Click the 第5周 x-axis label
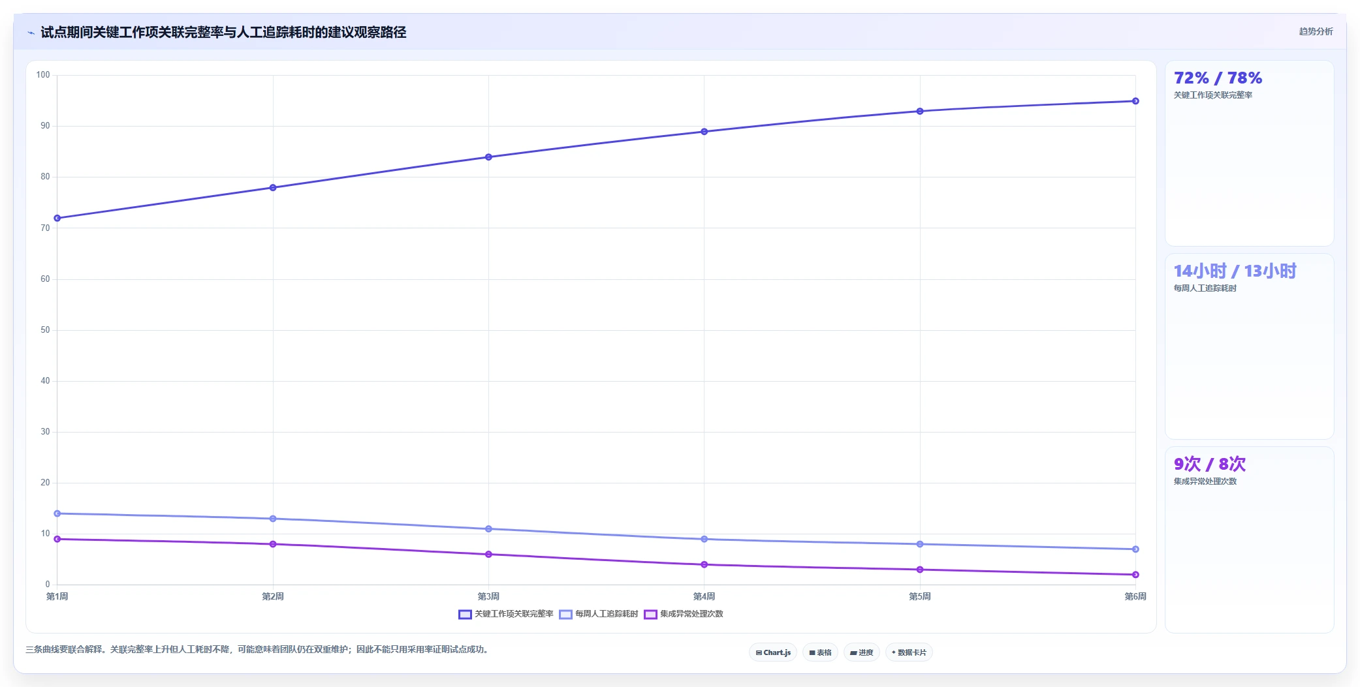 point(920,596)
